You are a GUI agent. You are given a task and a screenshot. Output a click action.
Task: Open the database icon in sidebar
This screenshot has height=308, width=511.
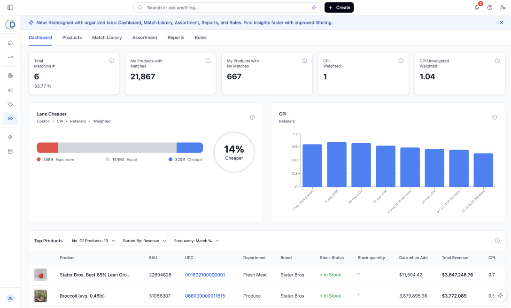click(10, 151)
